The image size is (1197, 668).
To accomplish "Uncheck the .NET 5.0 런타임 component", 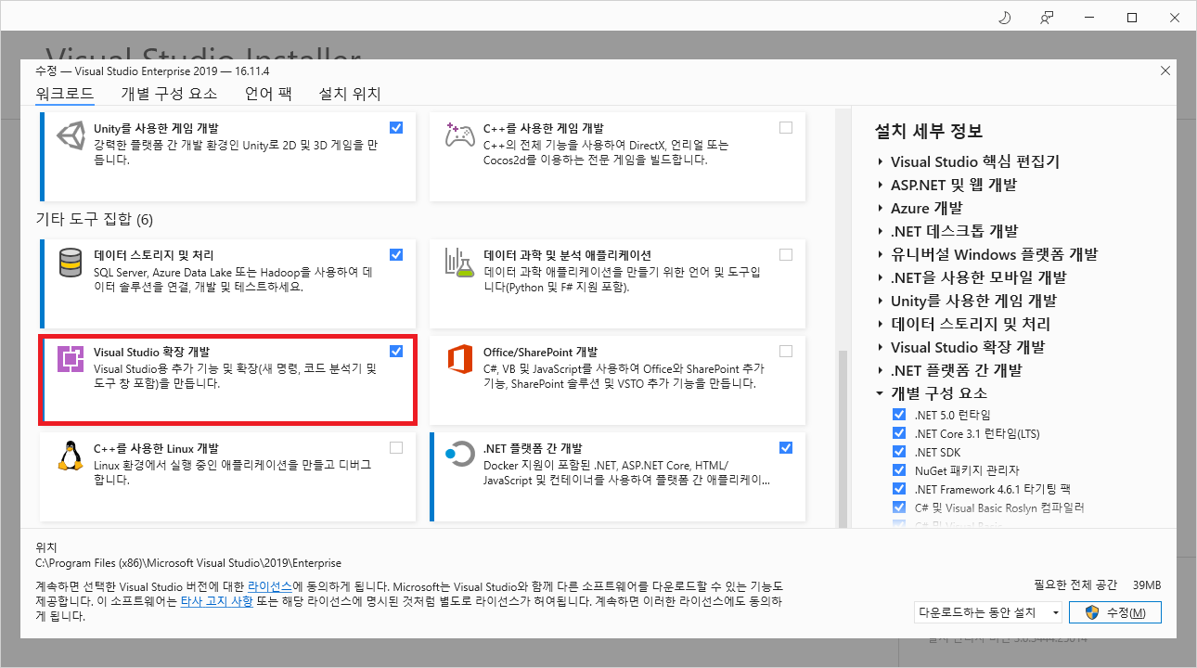I will (898, 415).
